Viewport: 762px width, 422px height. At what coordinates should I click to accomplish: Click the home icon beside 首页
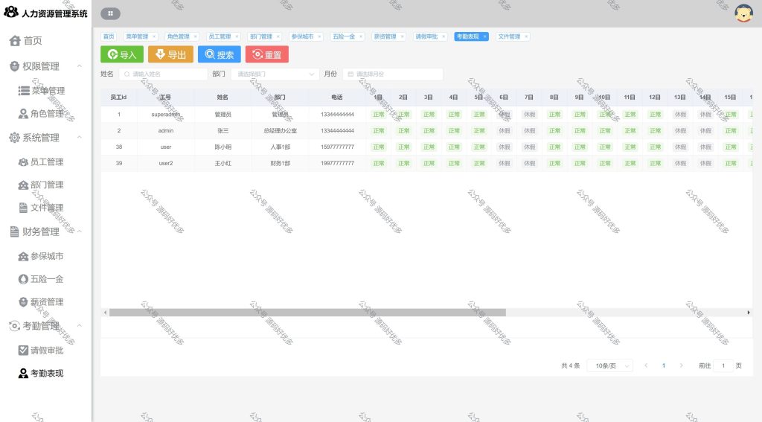15,41
